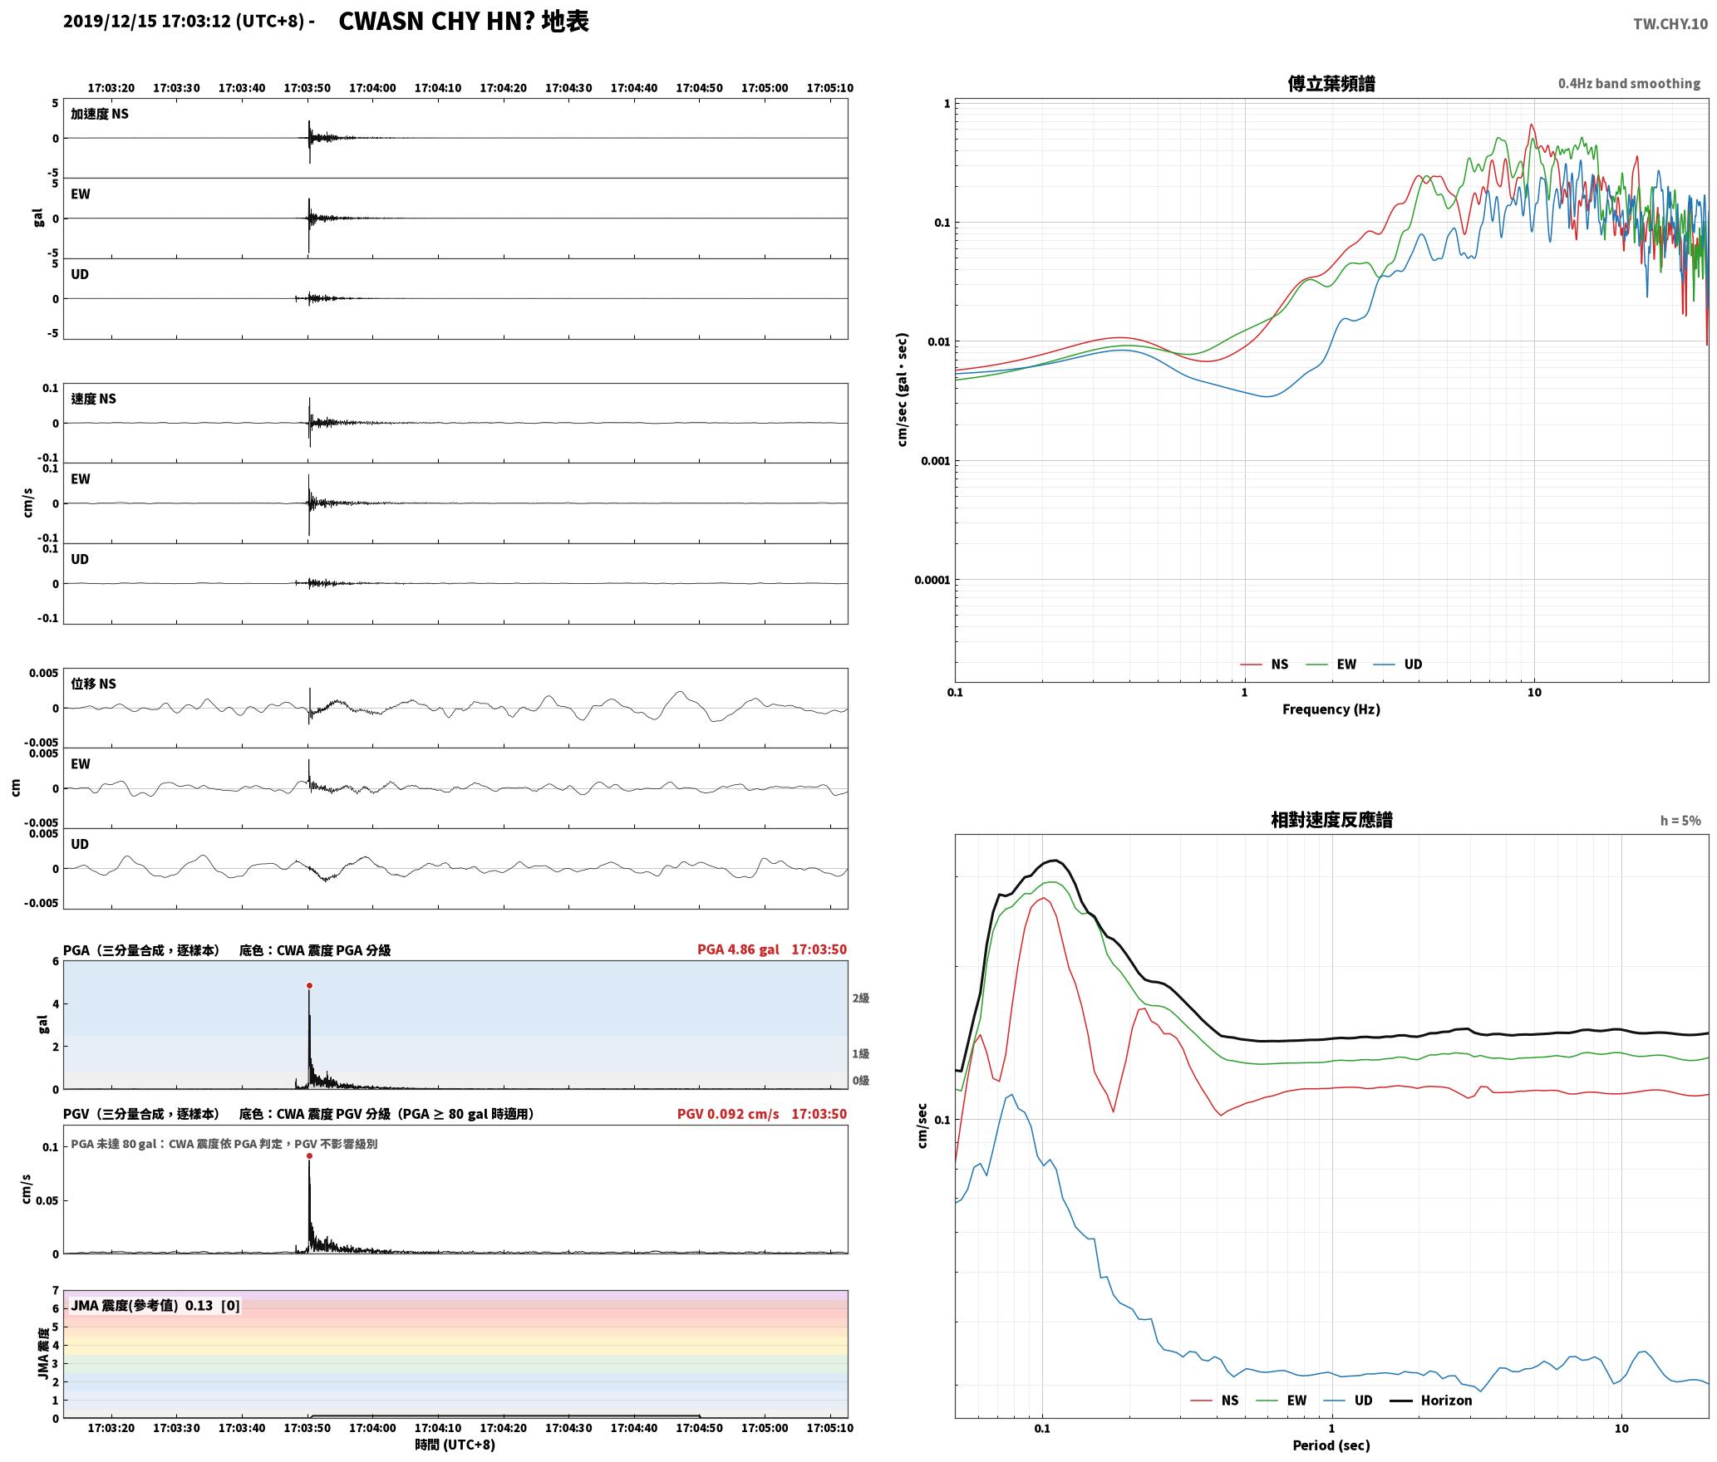Click the TW.CHY.10 station code label
Image resolution: width=1717 pixels, height=1462 pixels.
click(x=1670, y=24)
